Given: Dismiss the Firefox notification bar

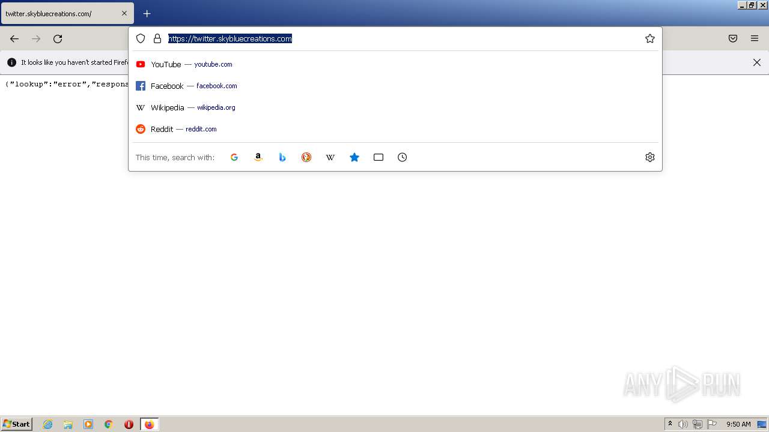Looking at the screenshot, I should coord(757,62).
